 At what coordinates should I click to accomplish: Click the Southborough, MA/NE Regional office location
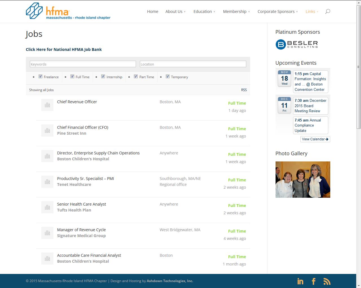[180, 182]
